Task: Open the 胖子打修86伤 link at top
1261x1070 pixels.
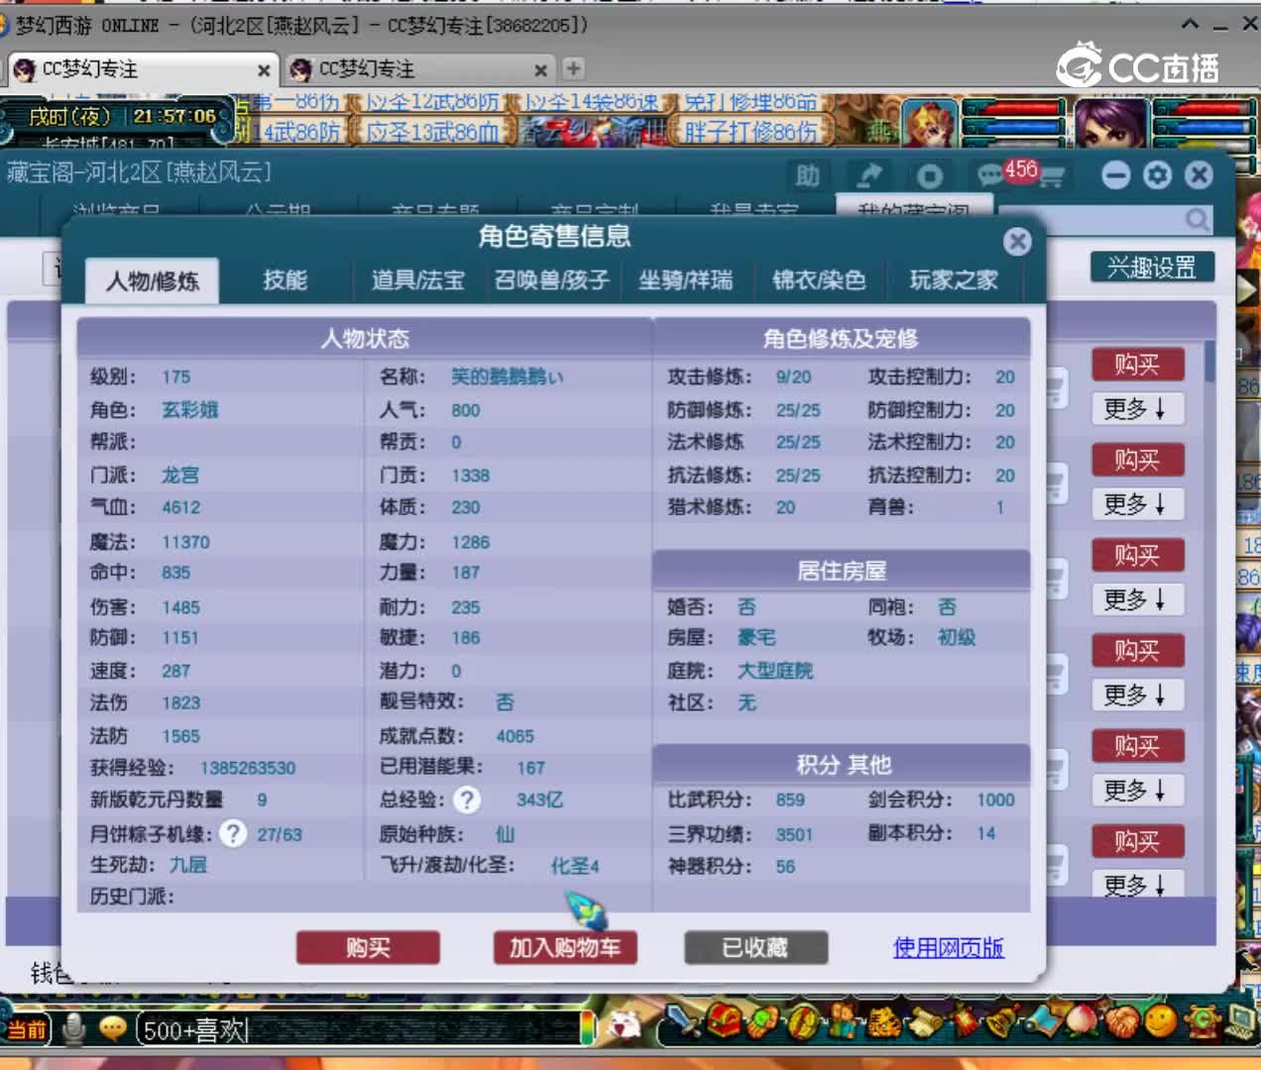Action: point(750,132)
